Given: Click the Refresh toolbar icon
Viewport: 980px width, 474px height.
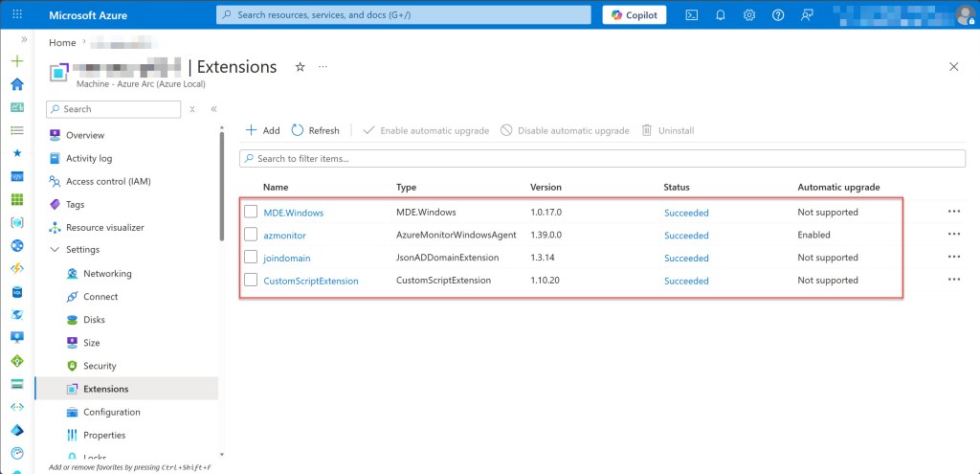Looking at the screenshot, I should (298, 130).
